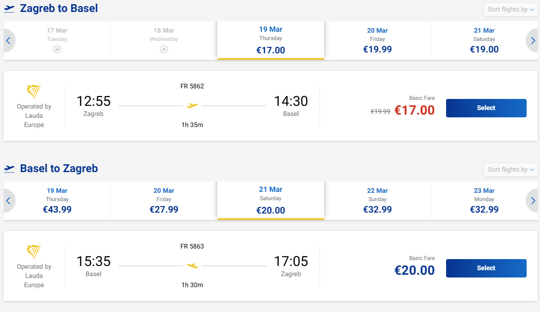
Task: Click the plane icon beside Basel to Zagreb heading
Action: (x=9, y=168)
